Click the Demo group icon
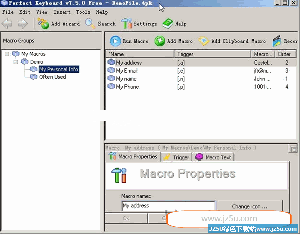Screen dimensions: 300x235 (24, 62)
